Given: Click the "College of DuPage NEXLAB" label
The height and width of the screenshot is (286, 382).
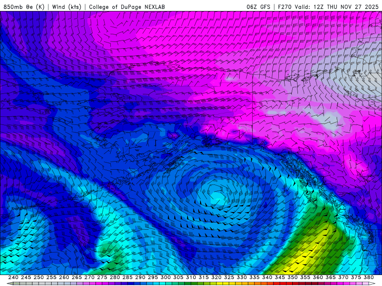Looking at the screenshot, I should (127, 7).
